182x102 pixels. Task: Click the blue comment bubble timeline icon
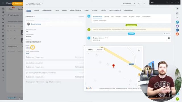(x=89, y=16)
